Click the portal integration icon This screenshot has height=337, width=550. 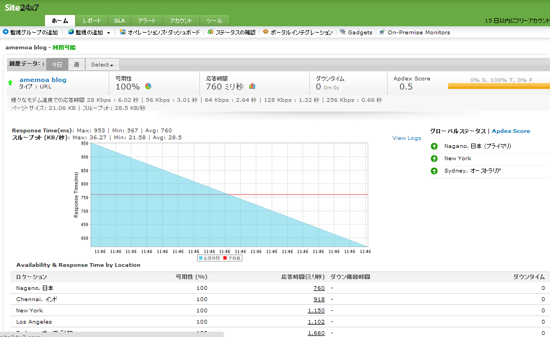point(265,32)
